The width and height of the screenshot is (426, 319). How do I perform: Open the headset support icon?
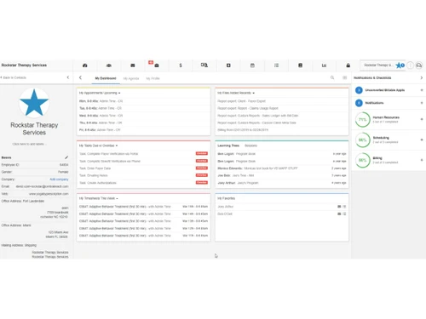419,66
